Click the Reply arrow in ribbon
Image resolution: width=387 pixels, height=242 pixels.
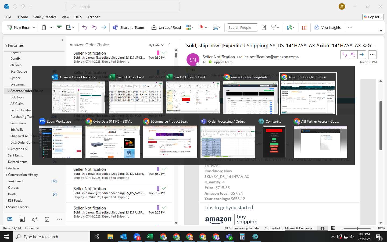84,27
